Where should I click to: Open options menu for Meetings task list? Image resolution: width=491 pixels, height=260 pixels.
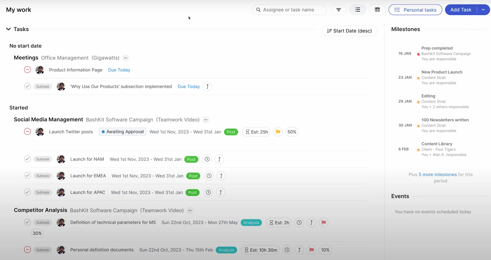click(126, 58)
